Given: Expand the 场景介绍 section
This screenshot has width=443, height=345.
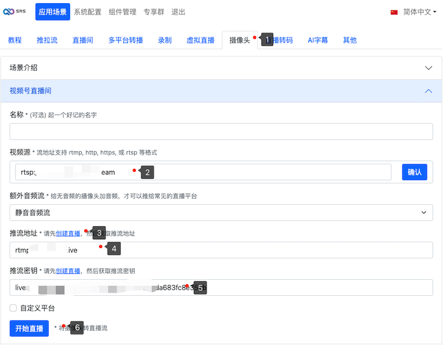Looking at the screenshot, I should coord(221,68).
